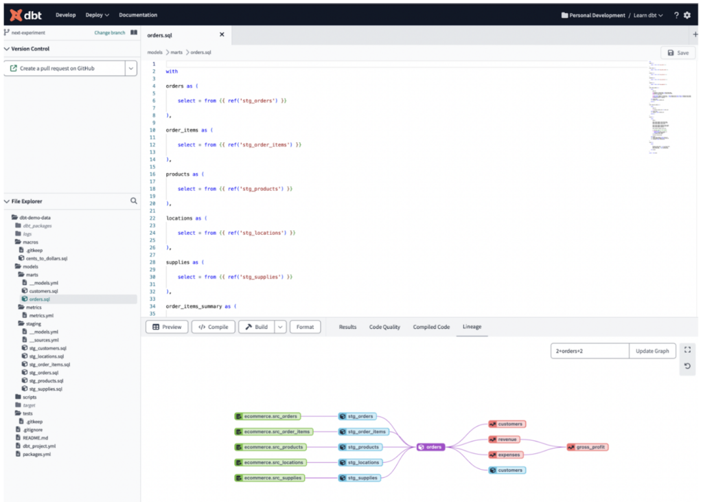This screenshot has height=502, width=703.
Task: Search files using the magnifier icon
Action: (134, 201)
